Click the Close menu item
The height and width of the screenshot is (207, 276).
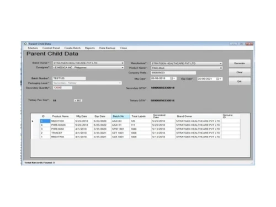(x=123, y=48)
